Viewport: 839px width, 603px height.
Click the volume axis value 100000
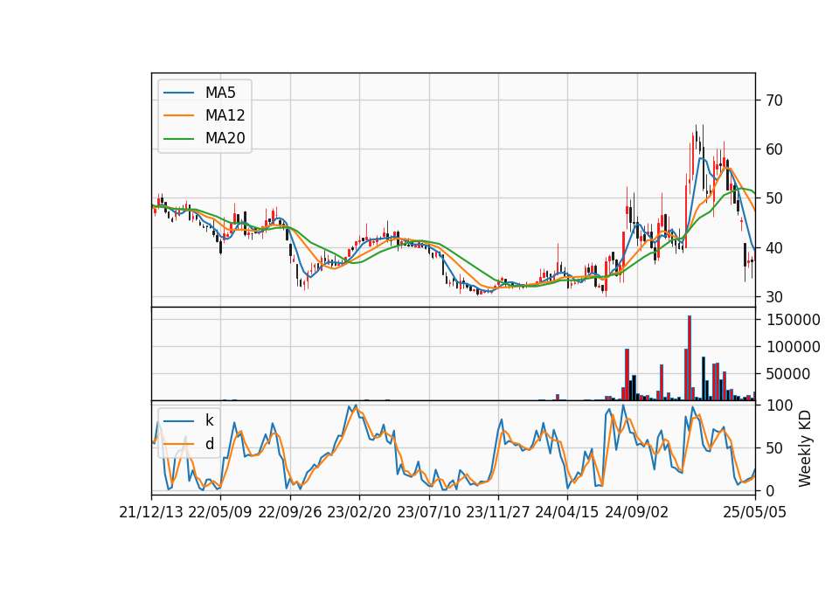(794, 347)
